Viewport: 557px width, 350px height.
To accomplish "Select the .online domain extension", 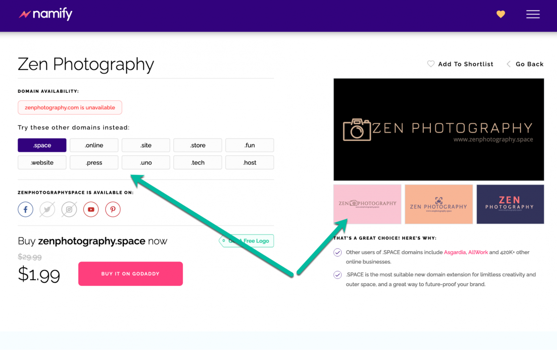I will pos(94,145).
